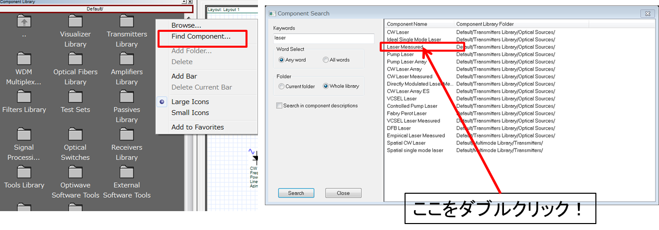Select 'Laser Measured' in results list
This screenshot has height=230, width=659.
point(405,47)
